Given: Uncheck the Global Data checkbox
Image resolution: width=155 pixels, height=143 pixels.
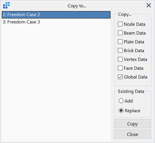Looking at the screenshot, I should click(120, 77).
